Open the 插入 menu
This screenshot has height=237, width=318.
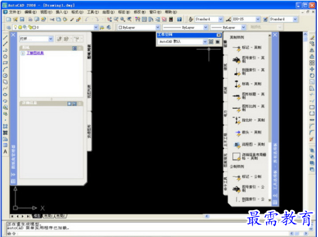(61, 12)
